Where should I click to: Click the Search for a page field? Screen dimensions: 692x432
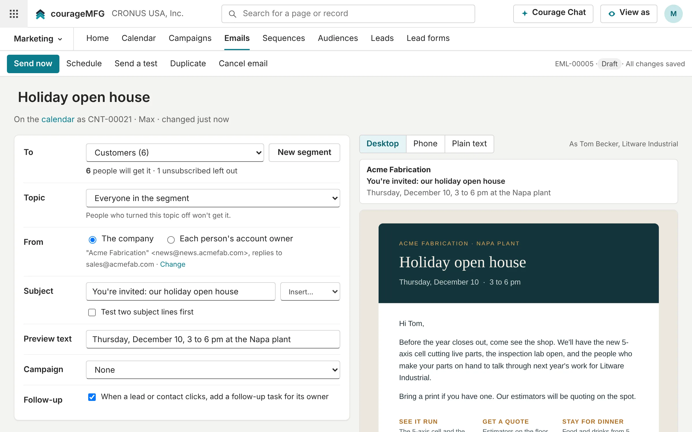(348, 14)
